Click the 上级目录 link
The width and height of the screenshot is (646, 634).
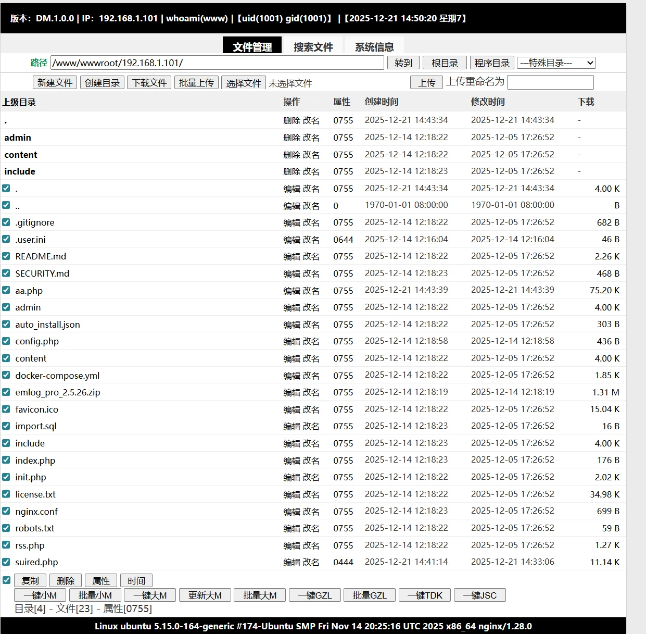tap(19, 102)
